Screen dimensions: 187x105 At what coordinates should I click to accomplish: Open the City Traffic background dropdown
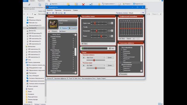(96, 65)
